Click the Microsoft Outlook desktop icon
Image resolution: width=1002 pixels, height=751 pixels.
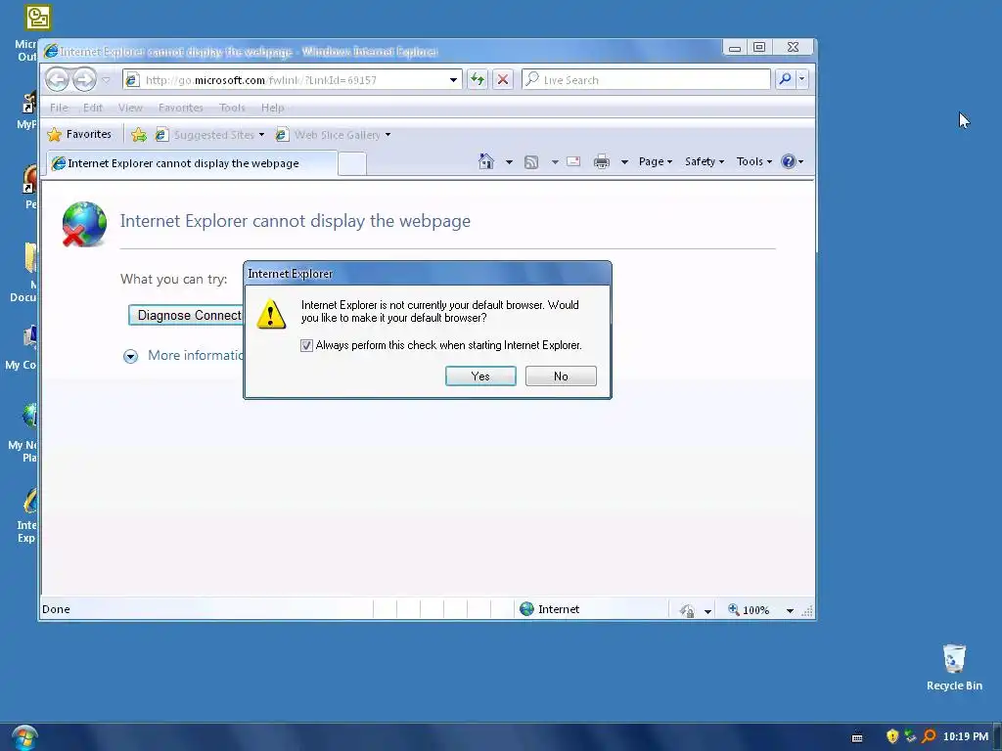pos(37,18)
